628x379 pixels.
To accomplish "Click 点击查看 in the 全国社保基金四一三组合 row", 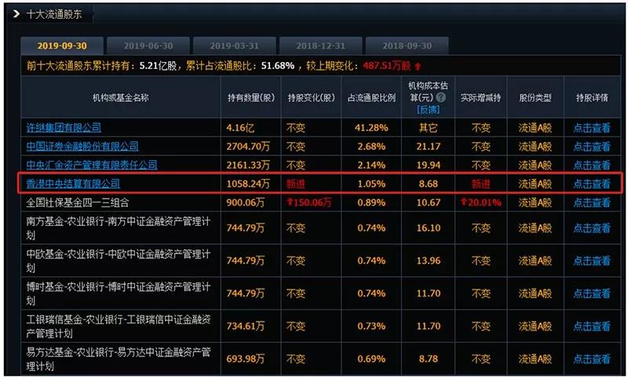I will click(x=591, y=202).
